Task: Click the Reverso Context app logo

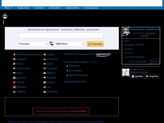Action: pos(126,72)
